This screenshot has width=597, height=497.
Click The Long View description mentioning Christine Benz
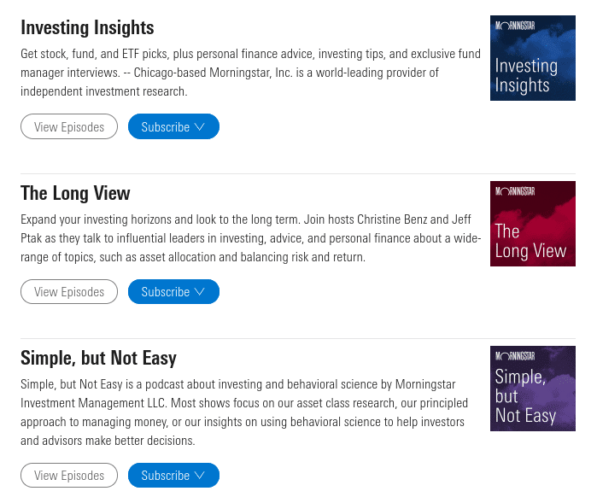[250, 238]
